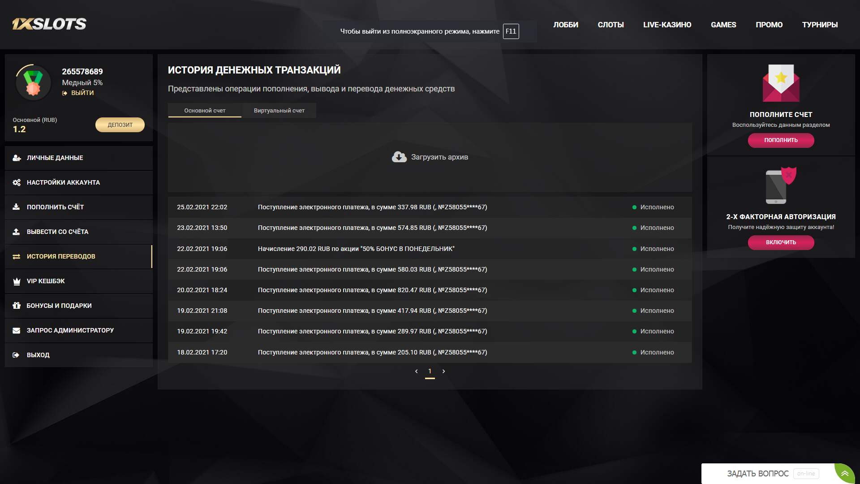The image size is (860, 484).
Task: Click the admin request envelope icon
Action: tap(17, 330)
